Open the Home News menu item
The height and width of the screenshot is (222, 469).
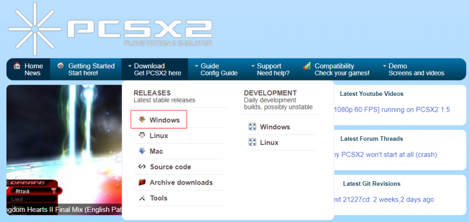tap(28, 70)
